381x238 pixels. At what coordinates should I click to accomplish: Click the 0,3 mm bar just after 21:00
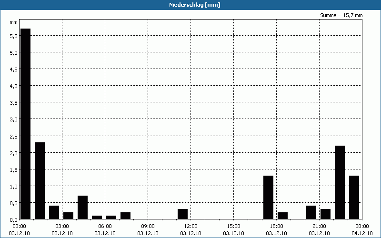[x=326, y=214]
